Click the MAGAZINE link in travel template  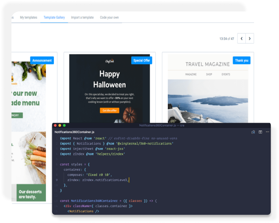[191, 74]
